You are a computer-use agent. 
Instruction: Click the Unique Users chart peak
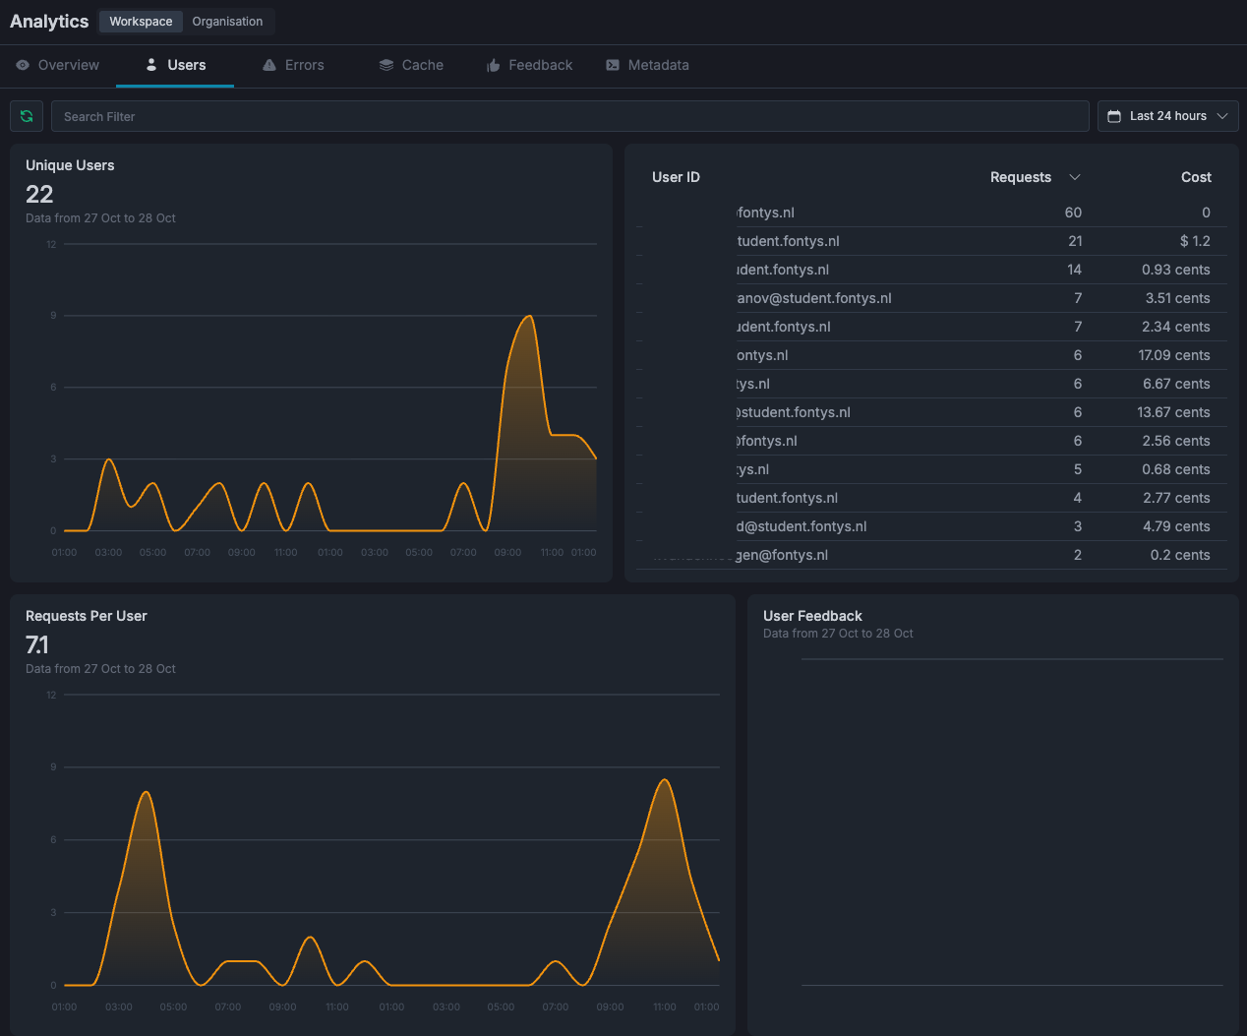click(x=530, y=317)
